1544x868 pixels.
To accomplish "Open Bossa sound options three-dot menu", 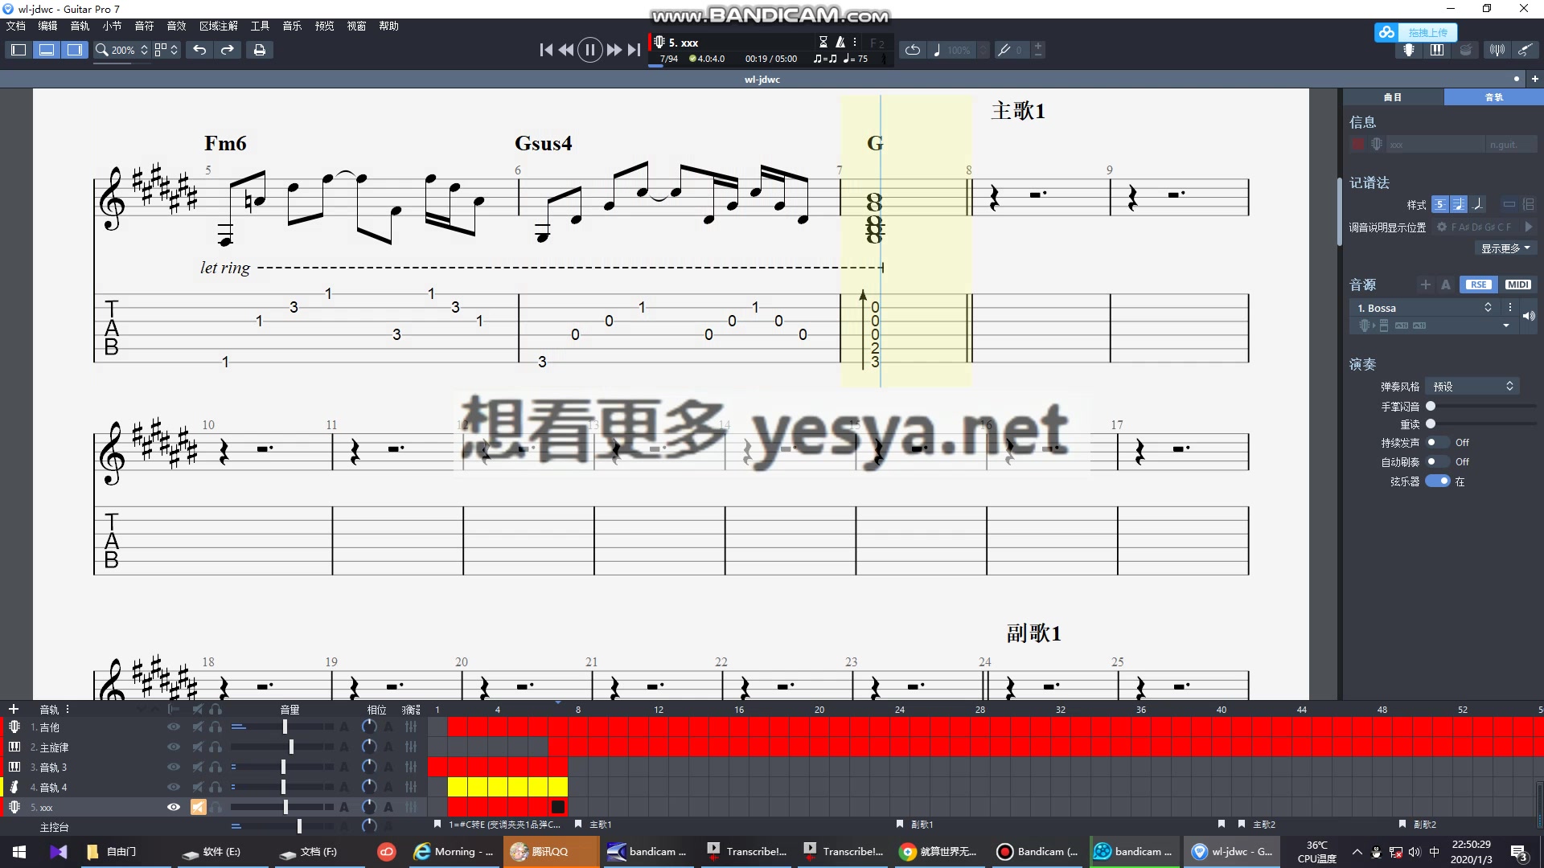I will (1509, 308).
